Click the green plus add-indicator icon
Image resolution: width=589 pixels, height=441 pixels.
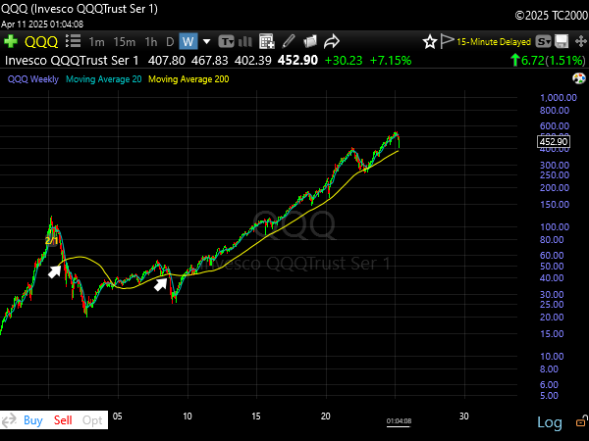point(11,41)
